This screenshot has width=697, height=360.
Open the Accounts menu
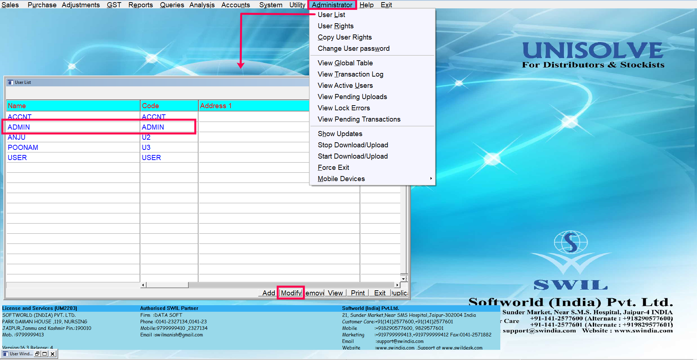[236, 5]
